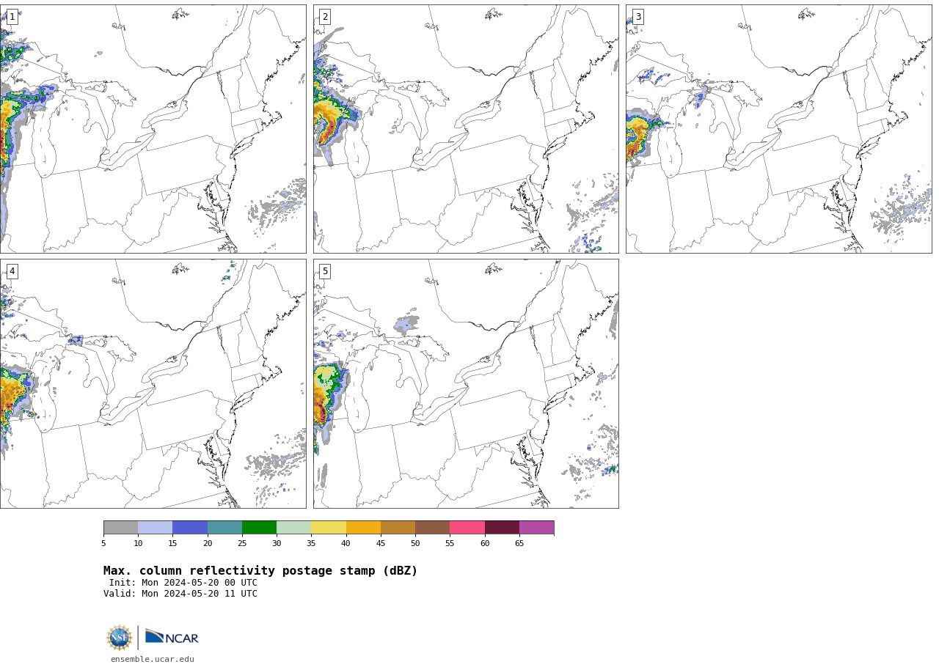Select the yellow 35-40 dBZ swatch

tap(329, 528)
